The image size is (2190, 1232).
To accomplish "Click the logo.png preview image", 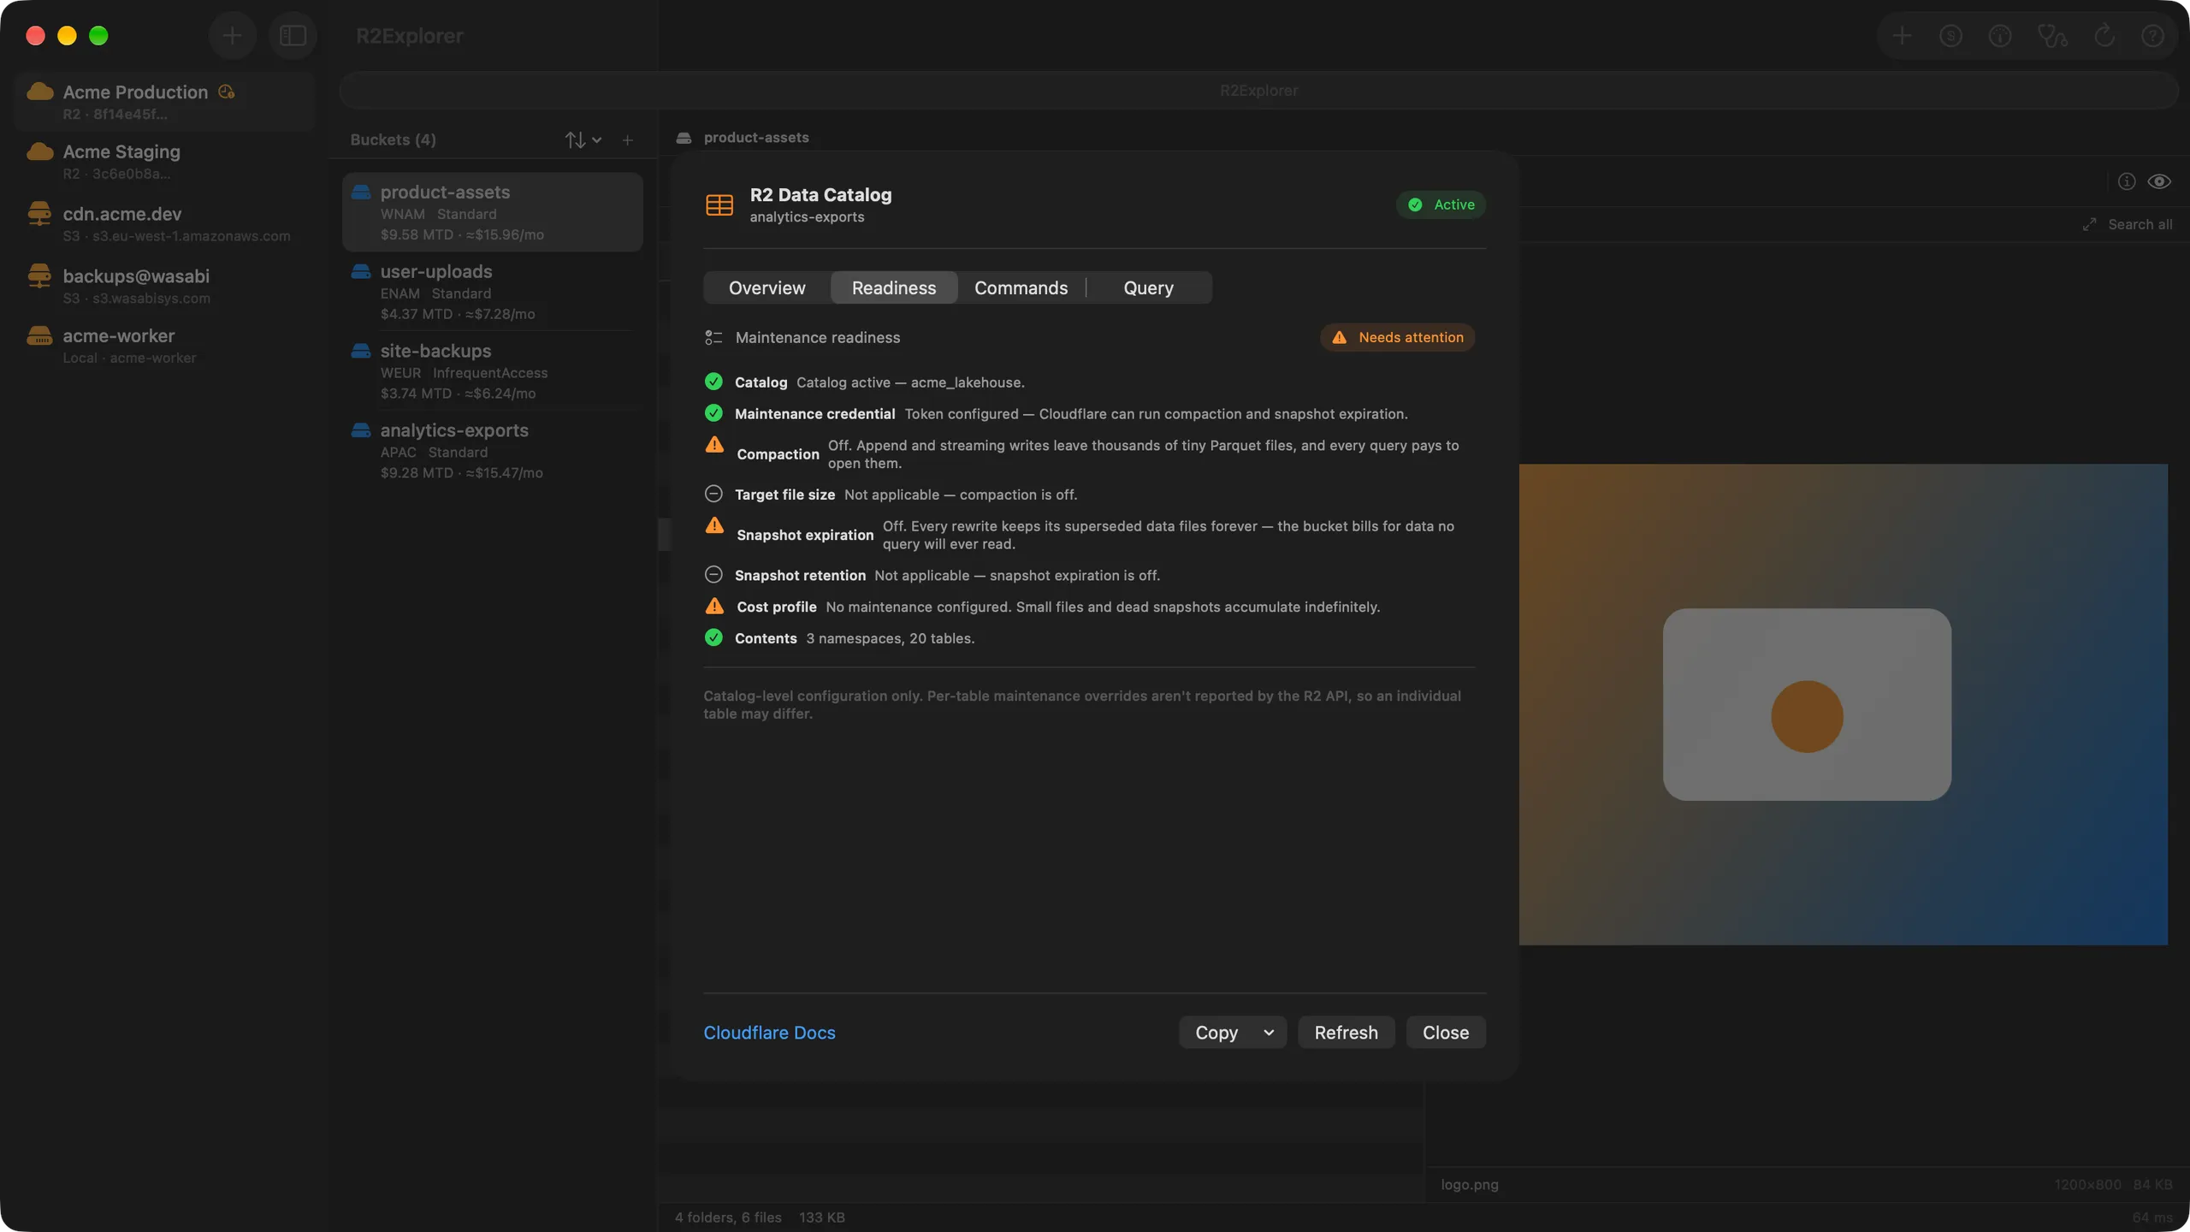I will pos(1843,704).
